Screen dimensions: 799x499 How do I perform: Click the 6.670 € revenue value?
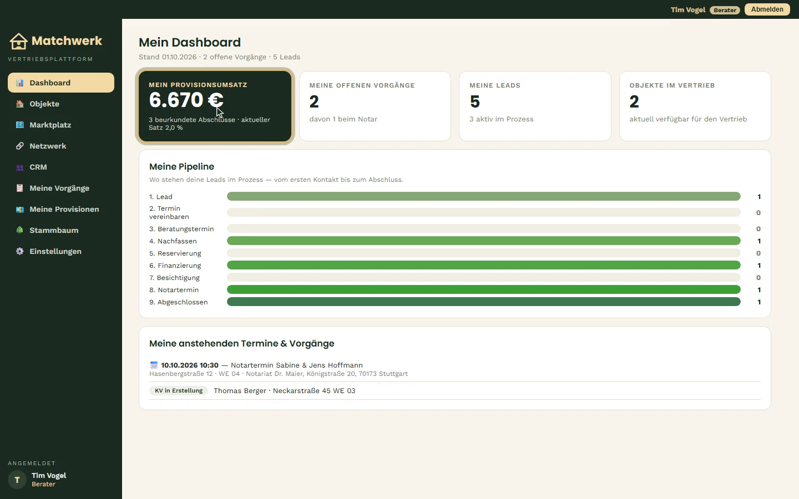click(186, 100)
